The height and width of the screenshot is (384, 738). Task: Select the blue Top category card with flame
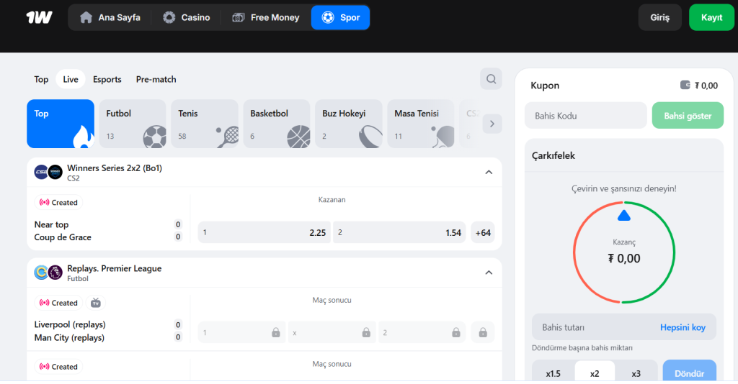tap(61, 124)
